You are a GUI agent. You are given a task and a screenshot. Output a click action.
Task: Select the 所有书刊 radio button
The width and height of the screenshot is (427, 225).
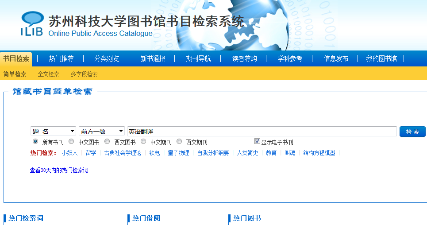(35, 142)
